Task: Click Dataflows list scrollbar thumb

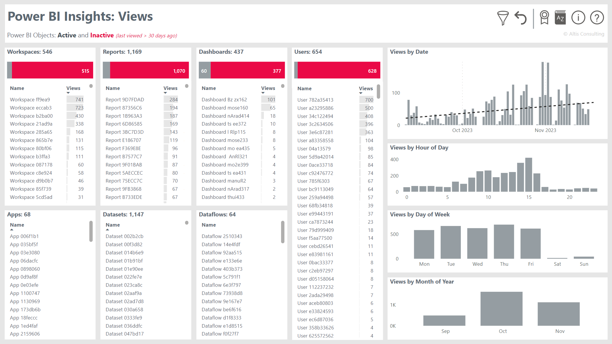Action: 283,232
